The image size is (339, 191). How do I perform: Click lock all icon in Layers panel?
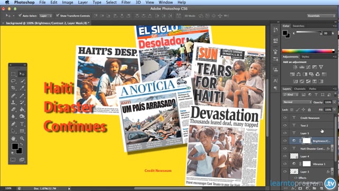(x=309, y=110)
